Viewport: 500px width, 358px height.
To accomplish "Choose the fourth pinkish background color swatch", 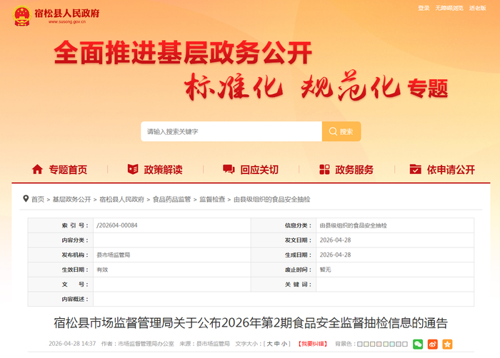I will pyautogui.click(x=379, y=344).
